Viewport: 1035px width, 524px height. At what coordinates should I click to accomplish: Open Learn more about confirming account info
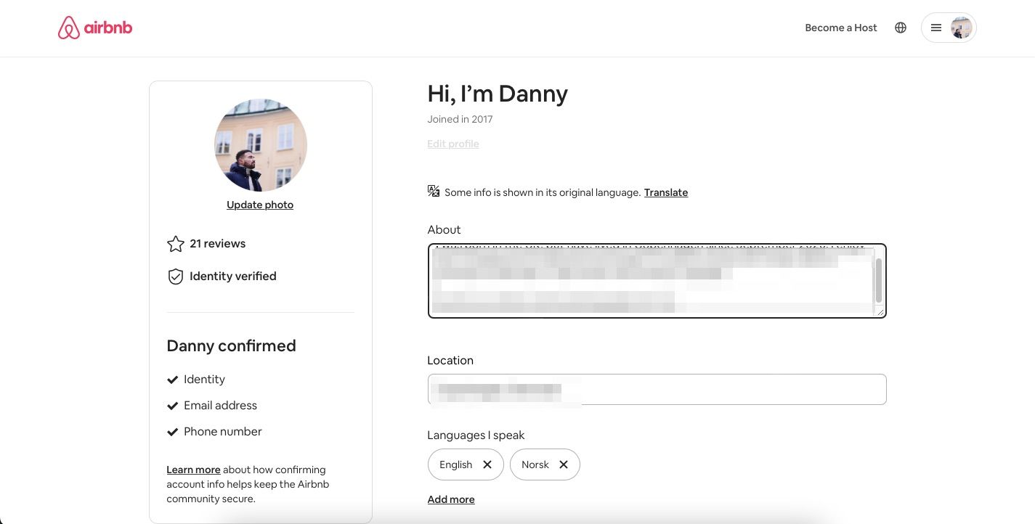point(192,470)
